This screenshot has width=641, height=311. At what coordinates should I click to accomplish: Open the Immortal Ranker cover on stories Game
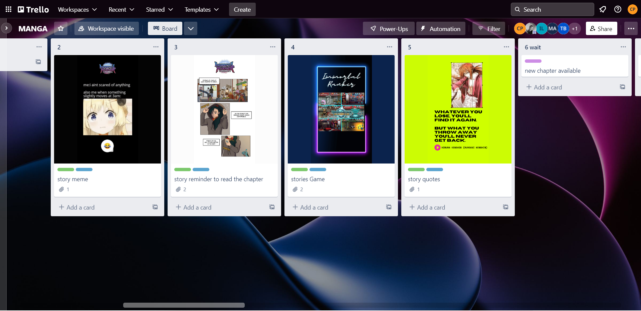[341, 109]
